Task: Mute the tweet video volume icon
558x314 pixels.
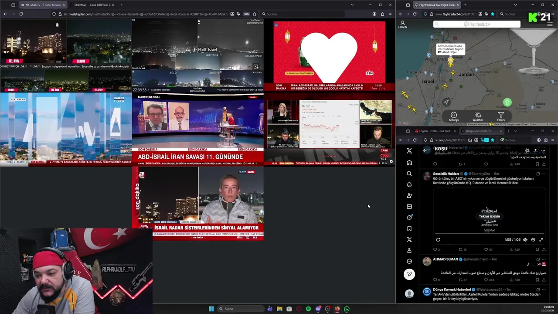Action: [525, 239]
